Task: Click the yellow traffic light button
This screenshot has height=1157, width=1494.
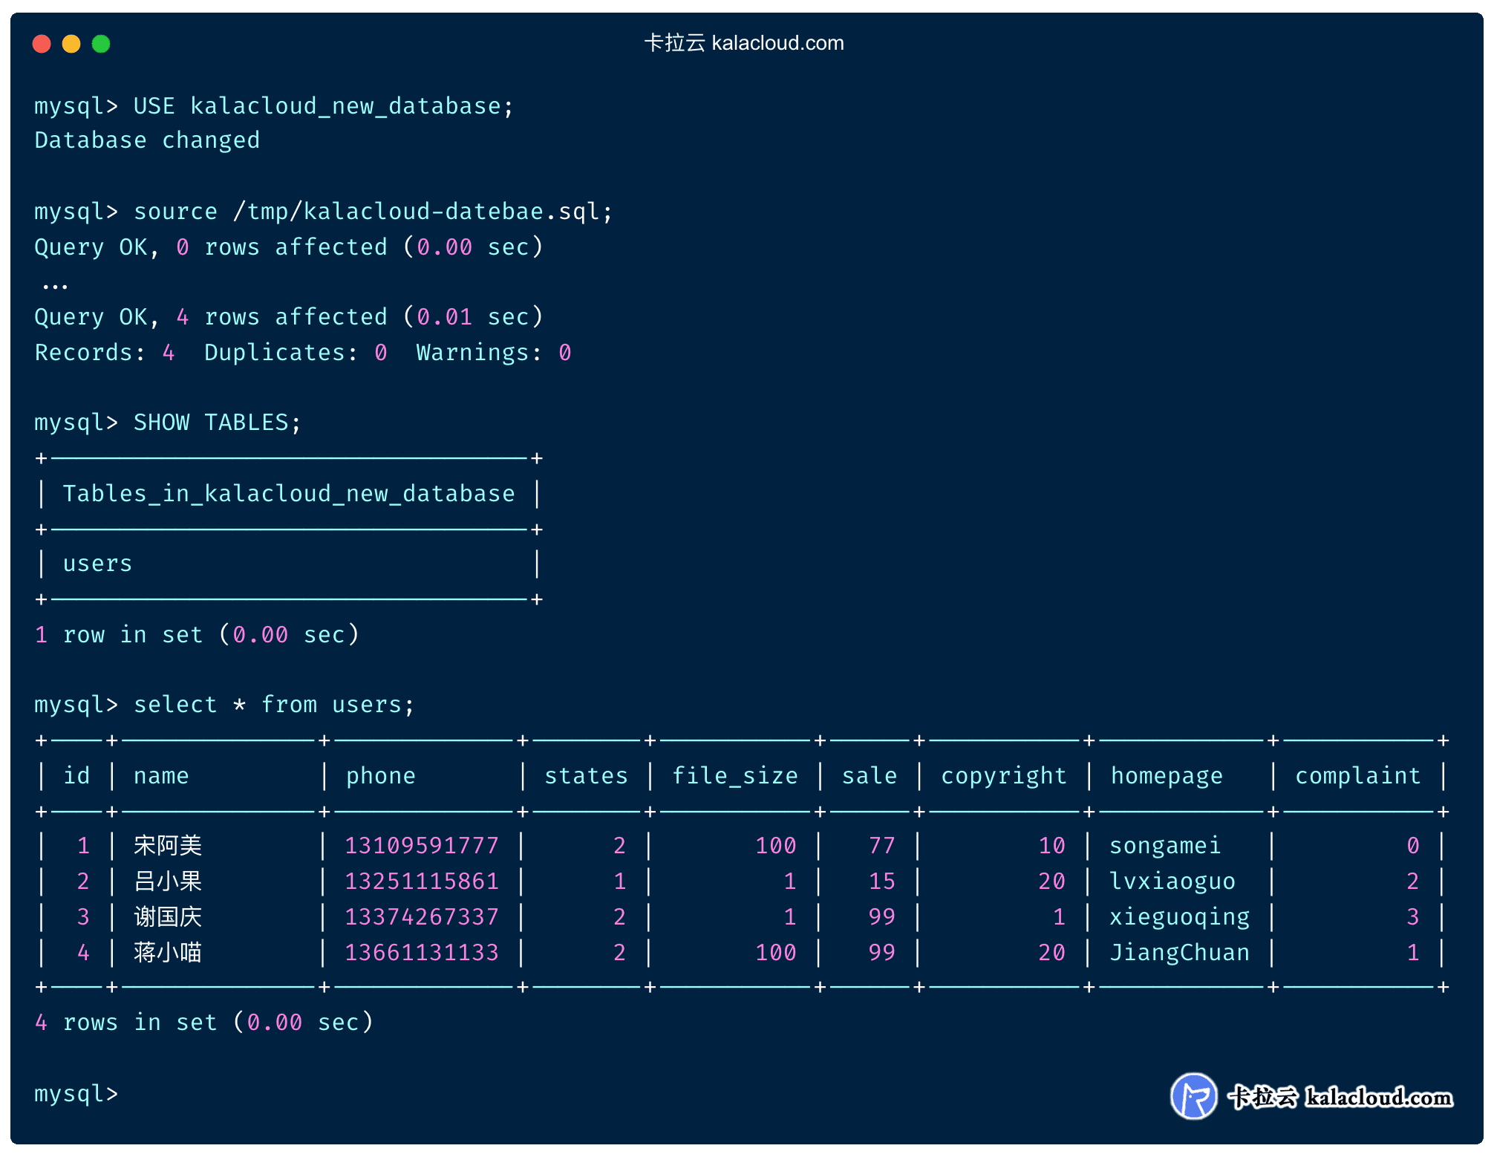Action: point(72,44)
